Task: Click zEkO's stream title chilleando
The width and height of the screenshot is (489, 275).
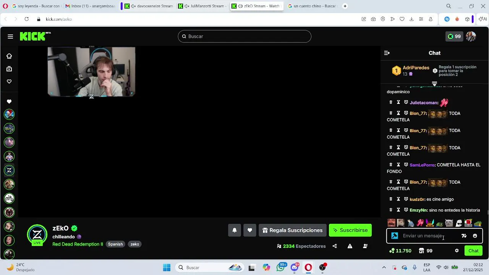Action: pos(63,237)
